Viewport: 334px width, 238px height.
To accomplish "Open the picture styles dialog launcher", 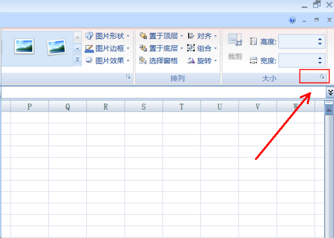I will 128,77.
